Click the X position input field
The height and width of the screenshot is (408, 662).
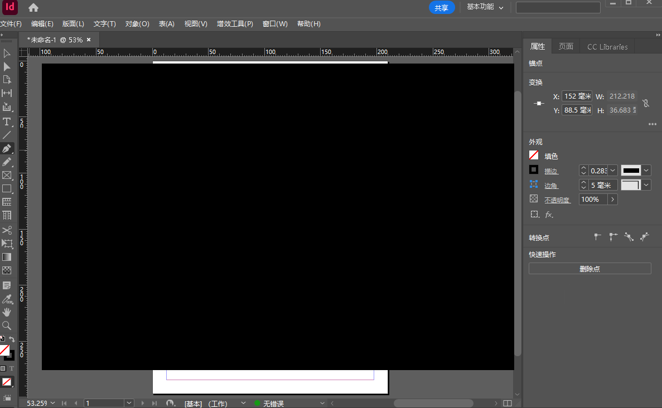point(577,96)
